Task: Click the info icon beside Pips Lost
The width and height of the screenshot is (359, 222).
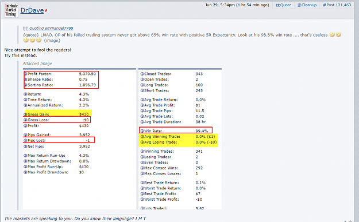Action: 25,141
